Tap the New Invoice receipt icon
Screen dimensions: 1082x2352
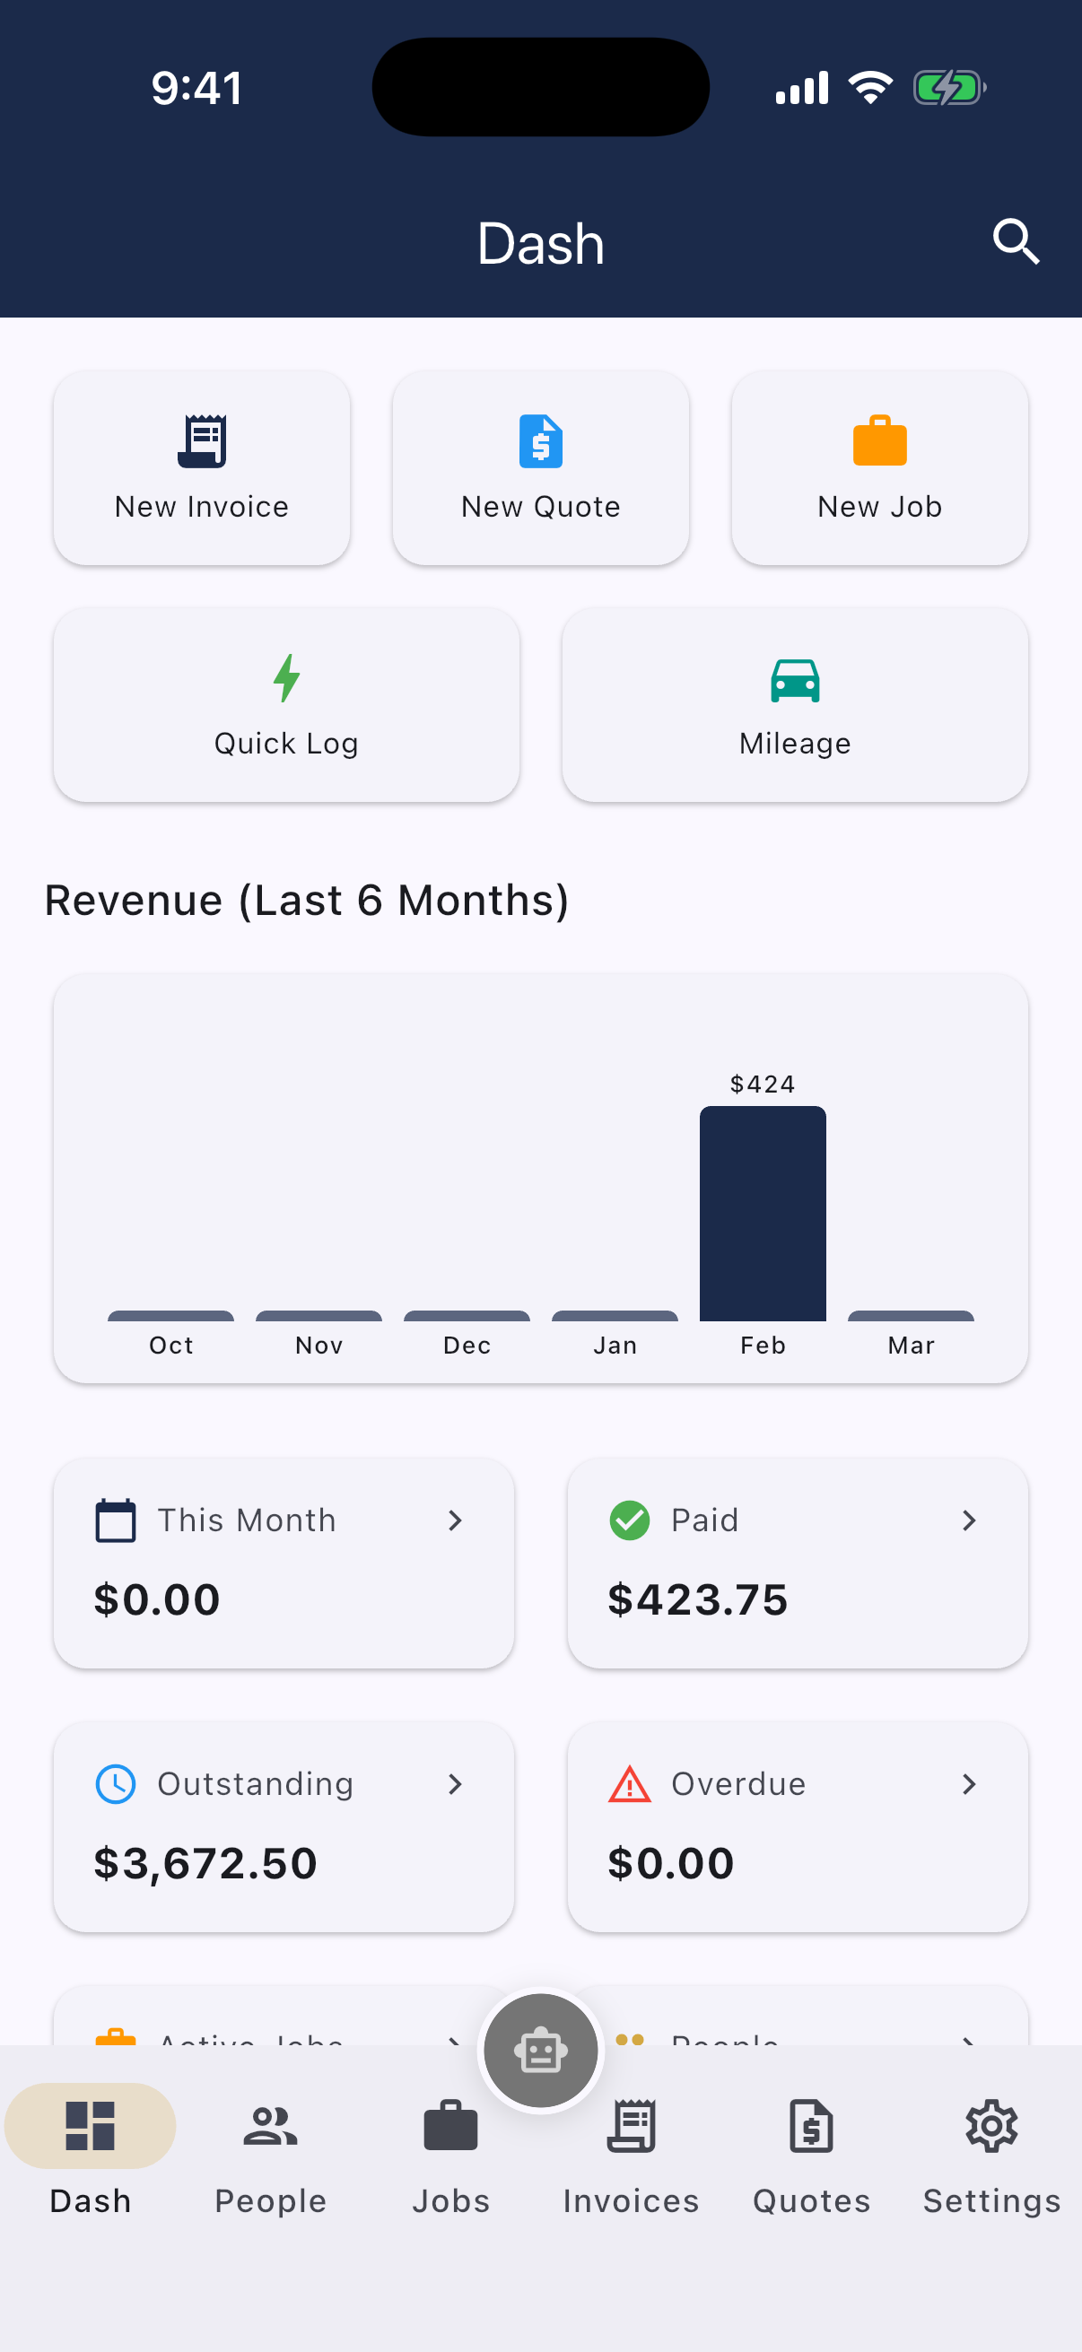pos(202,441)
